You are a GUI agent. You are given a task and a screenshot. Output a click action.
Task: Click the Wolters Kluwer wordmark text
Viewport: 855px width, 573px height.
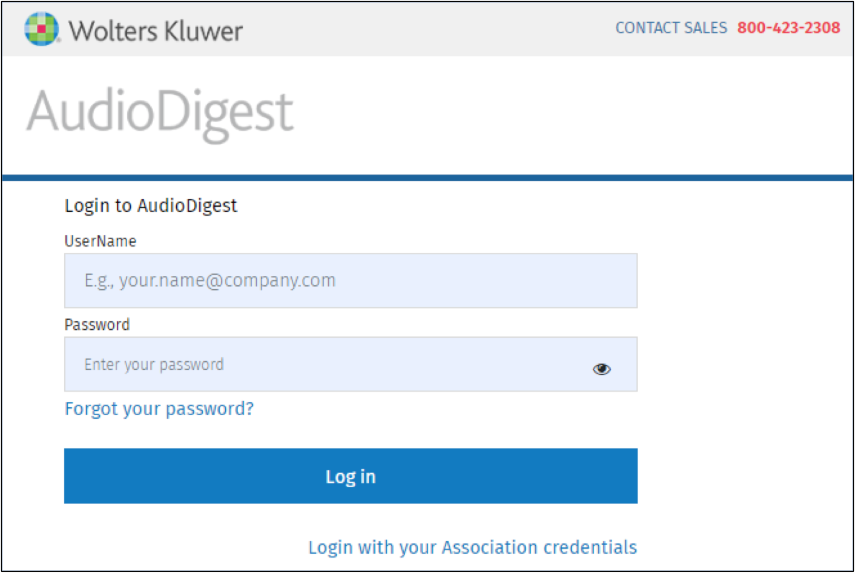coord(156,31)
